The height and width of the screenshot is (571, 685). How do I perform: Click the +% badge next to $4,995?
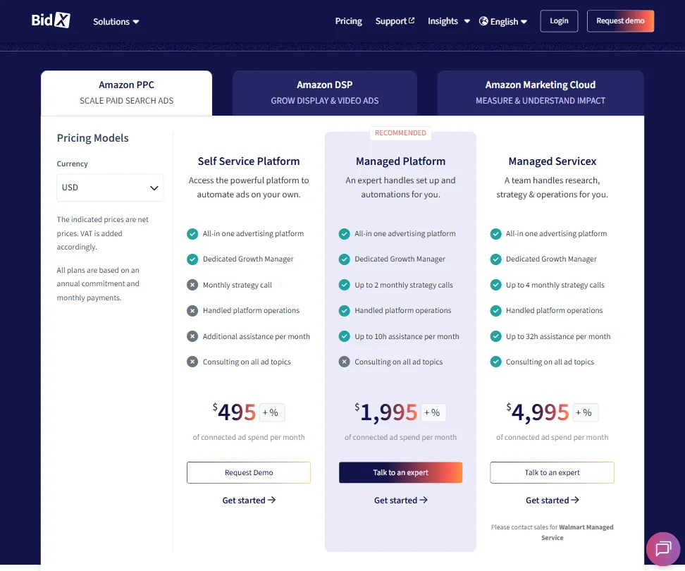(x=585, y=412)
